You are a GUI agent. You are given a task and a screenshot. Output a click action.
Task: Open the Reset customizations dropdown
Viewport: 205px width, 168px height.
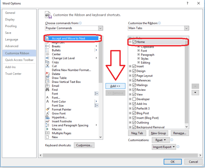click(161, 140)
